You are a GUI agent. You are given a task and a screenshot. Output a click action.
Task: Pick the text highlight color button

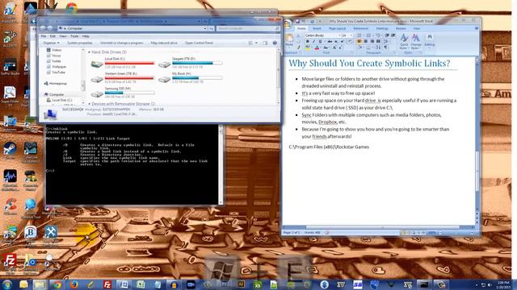308,47
